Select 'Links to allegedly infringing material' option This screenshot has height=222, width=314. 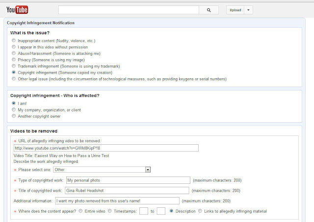click(x=200, y=211)
